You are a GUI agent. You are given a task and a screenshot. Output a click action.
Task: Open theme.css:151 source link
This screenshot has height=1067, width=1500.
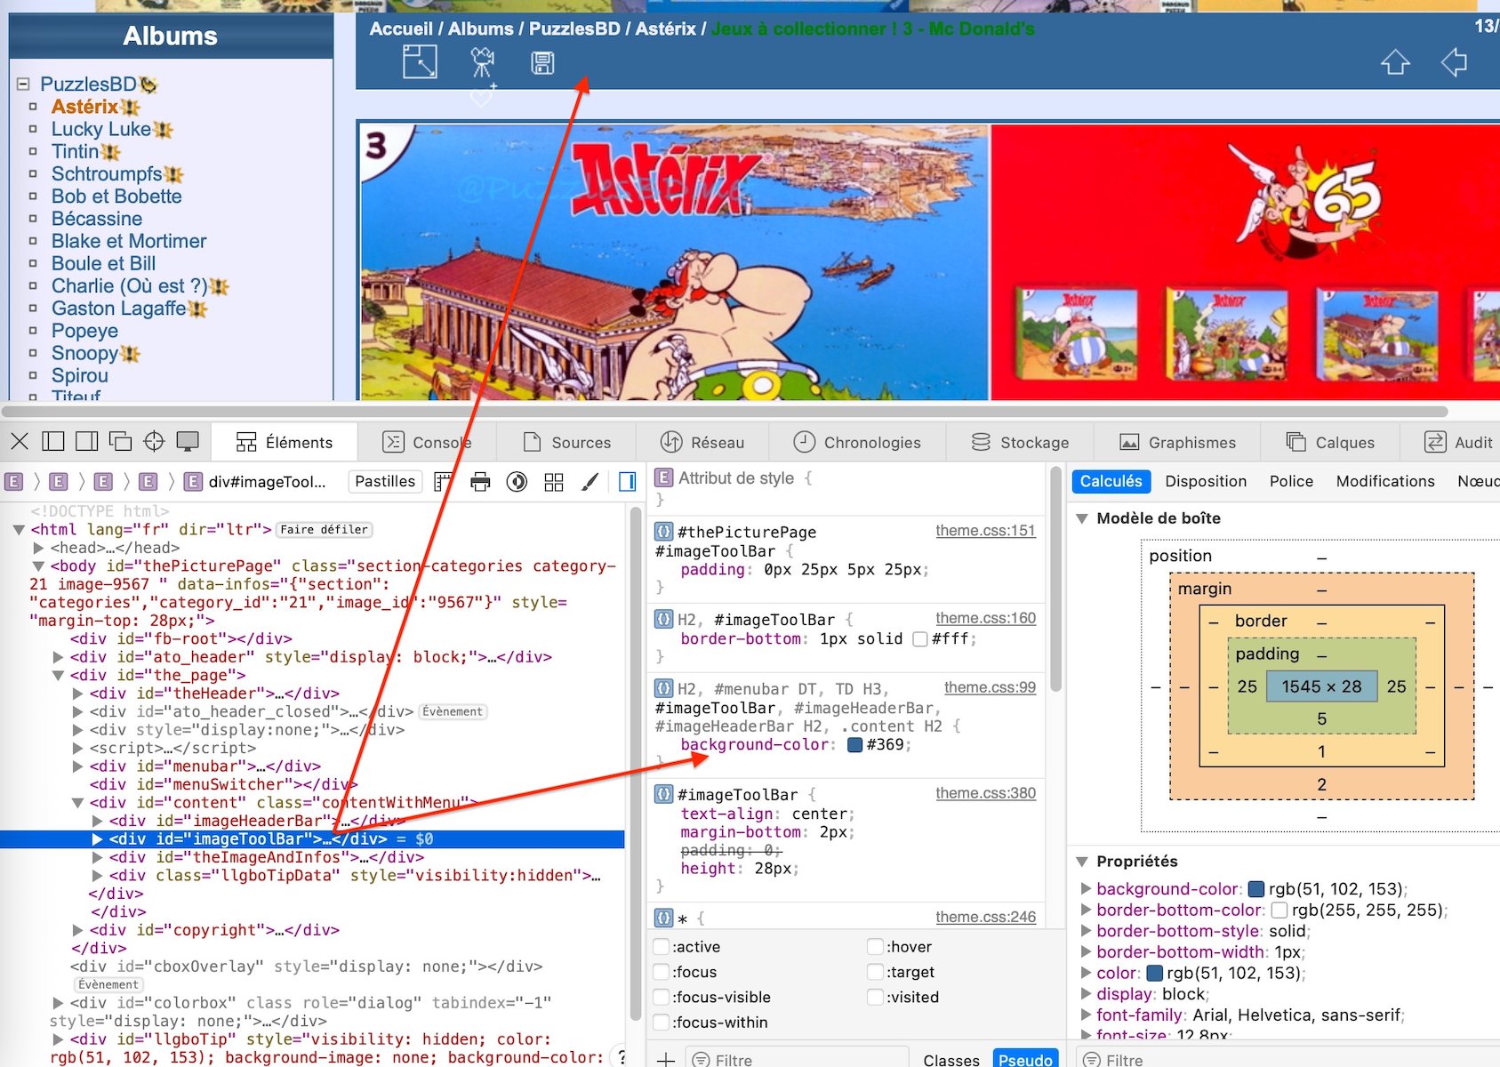985,531
